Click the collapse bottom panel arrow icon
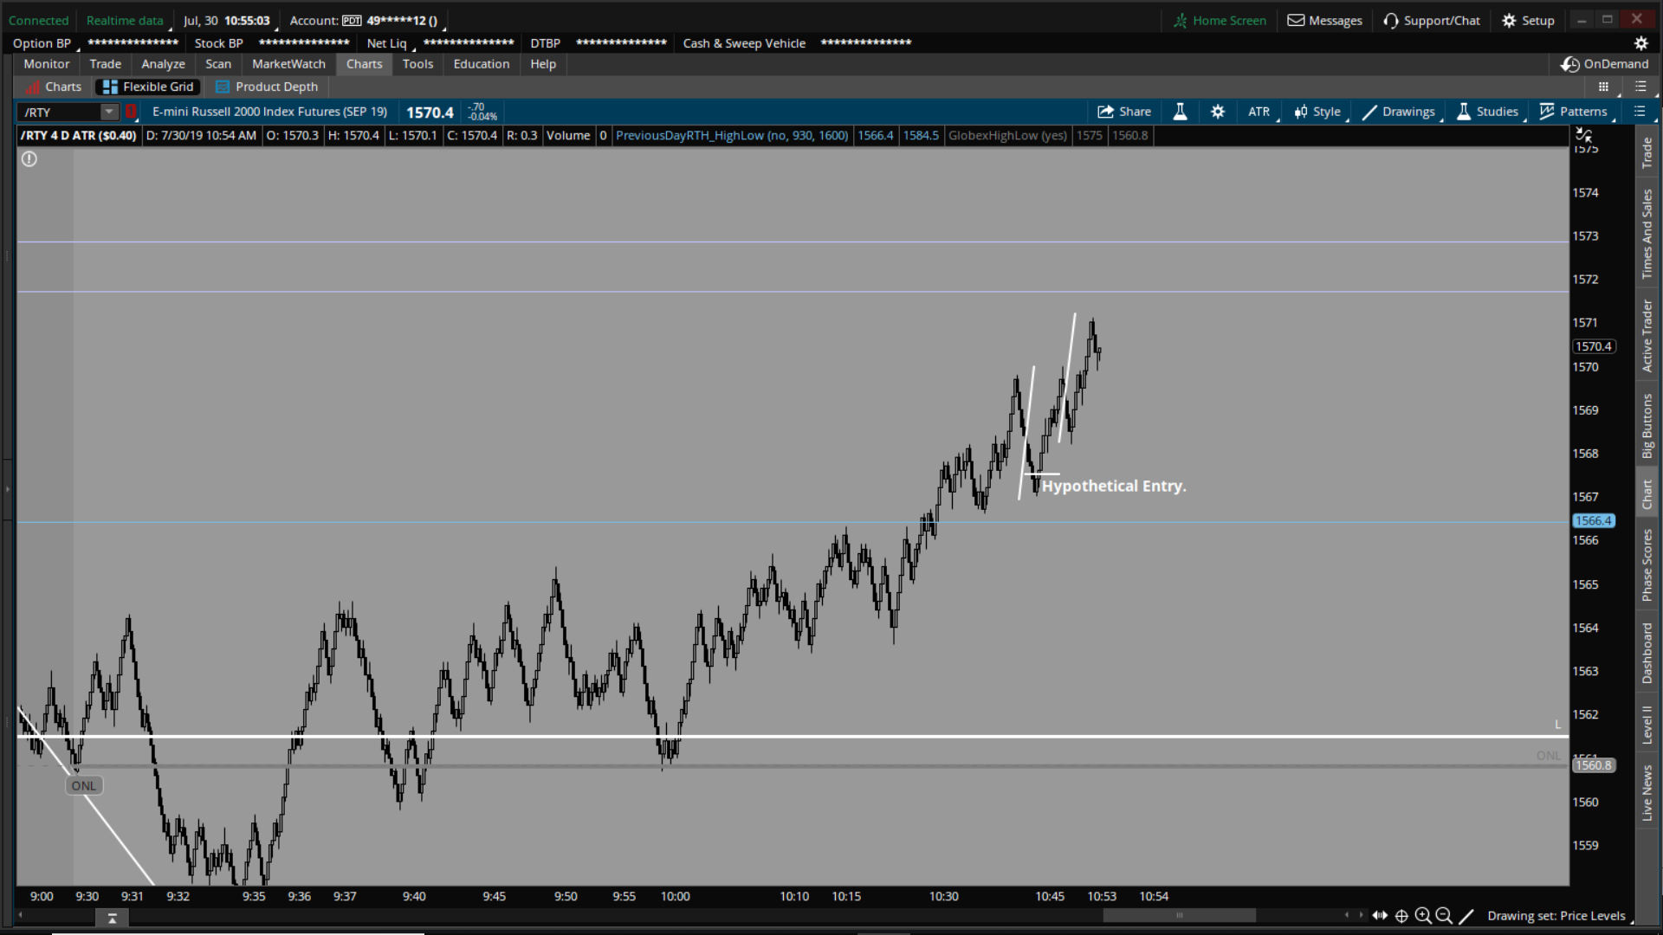 112,919
